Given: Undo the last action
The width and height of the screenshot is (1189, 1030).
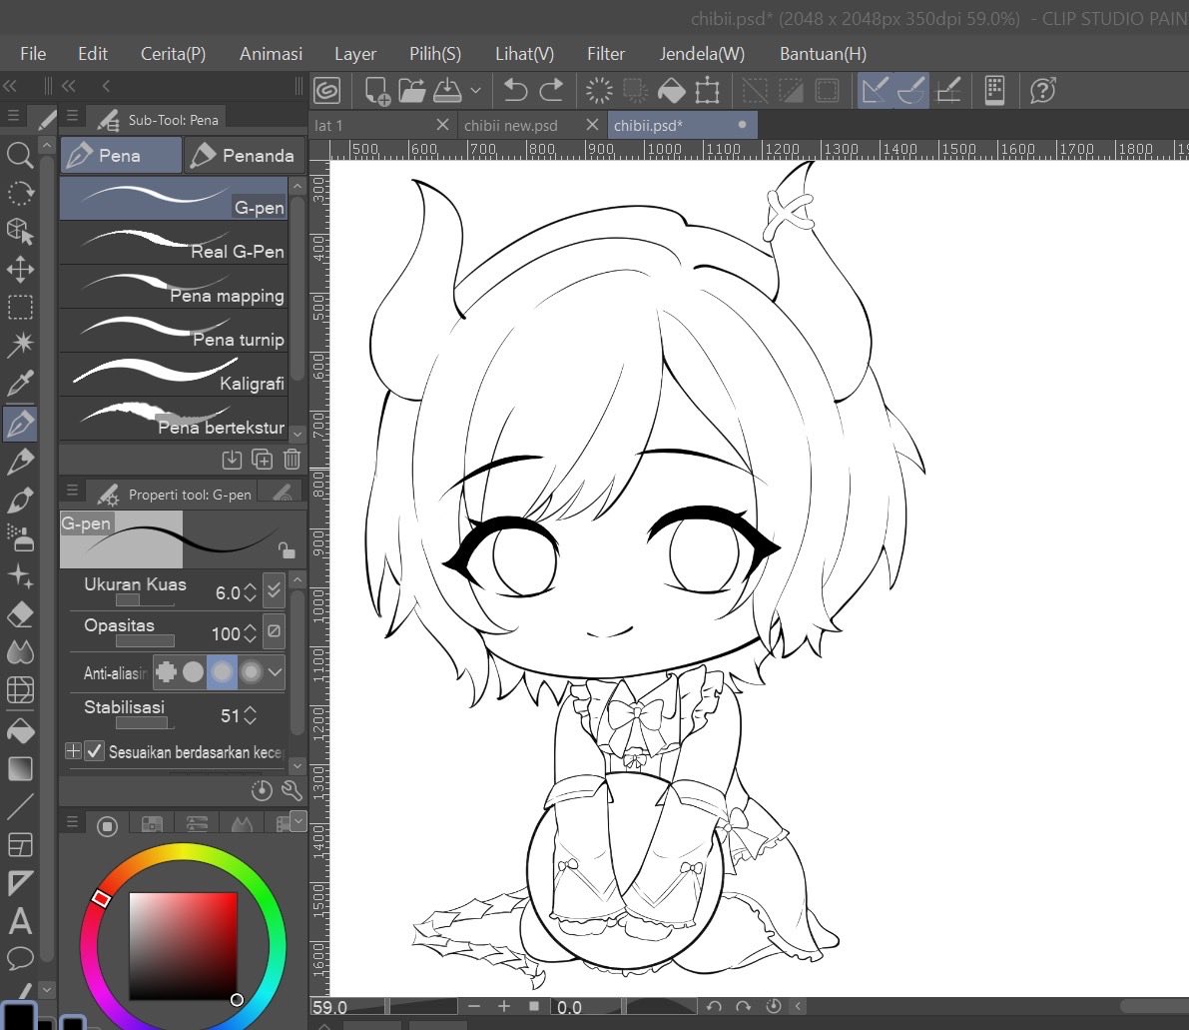Looking at the screenshot, I should [x=516, y=90].
